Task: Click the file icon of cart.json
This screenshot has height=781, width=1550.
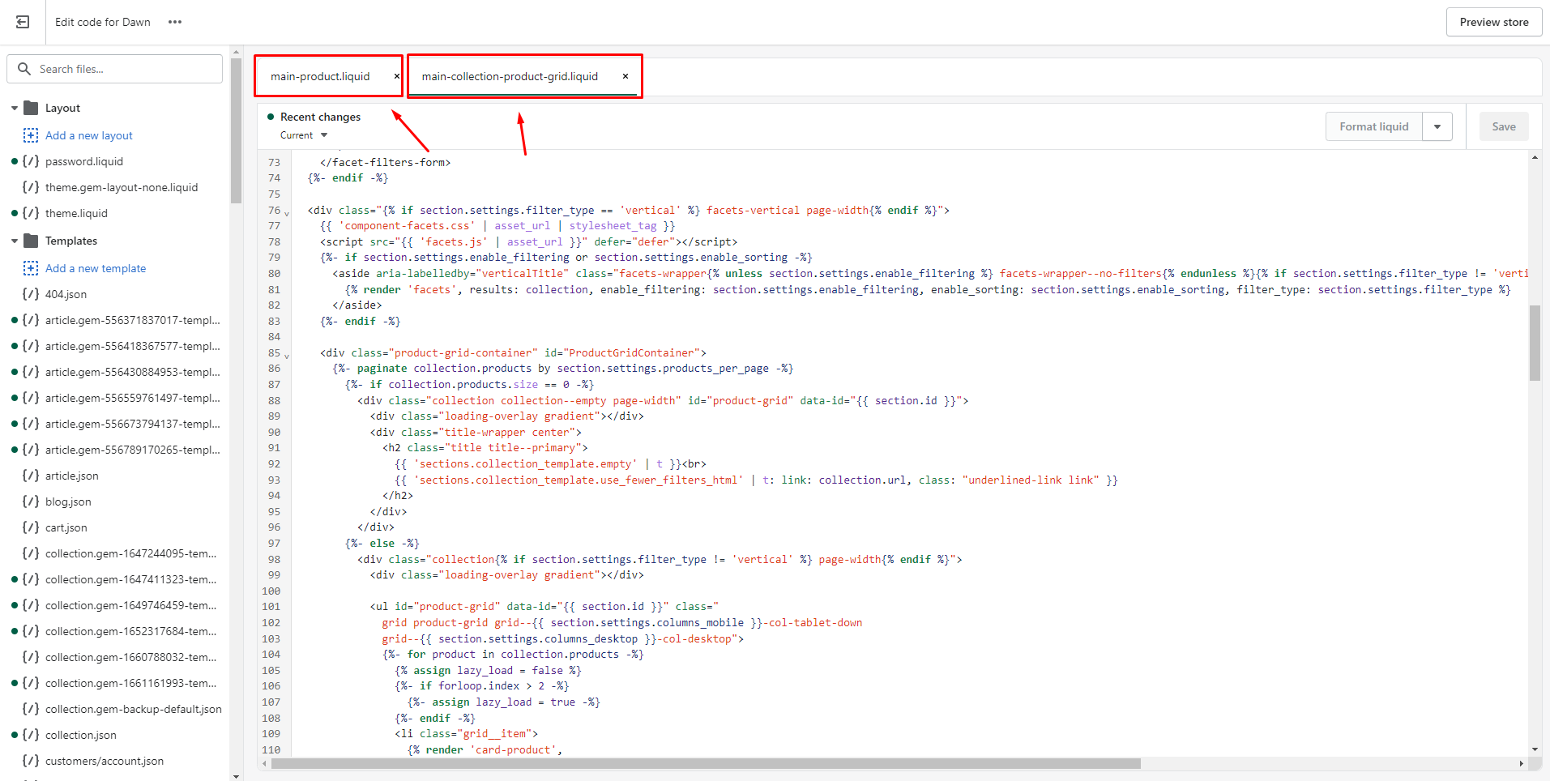Action: point(31,527)
